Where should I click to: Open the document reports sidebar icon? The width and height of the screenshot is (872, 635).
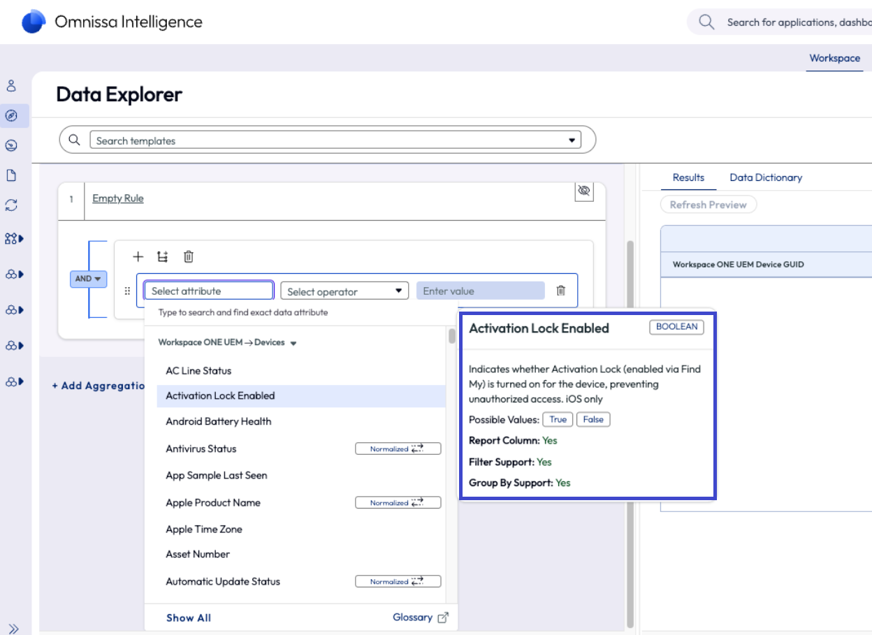(11, 175)
